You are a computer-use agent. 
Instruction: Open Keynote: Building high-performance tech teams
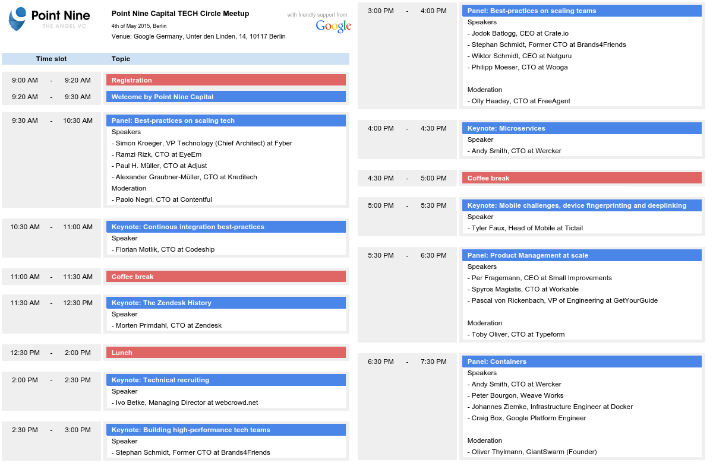coord(226,430)
